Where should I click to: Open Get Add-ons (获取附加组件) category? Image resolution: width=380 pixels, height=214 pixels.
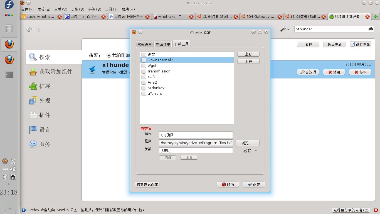(x=53, y=72)
